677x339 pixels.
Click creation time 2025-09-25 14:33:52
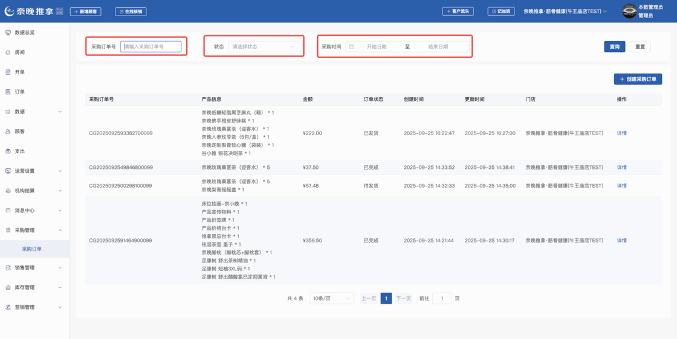429,168
